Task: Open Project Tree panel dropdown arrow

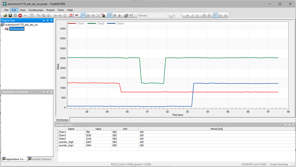Action: click(x=44, y=20)
